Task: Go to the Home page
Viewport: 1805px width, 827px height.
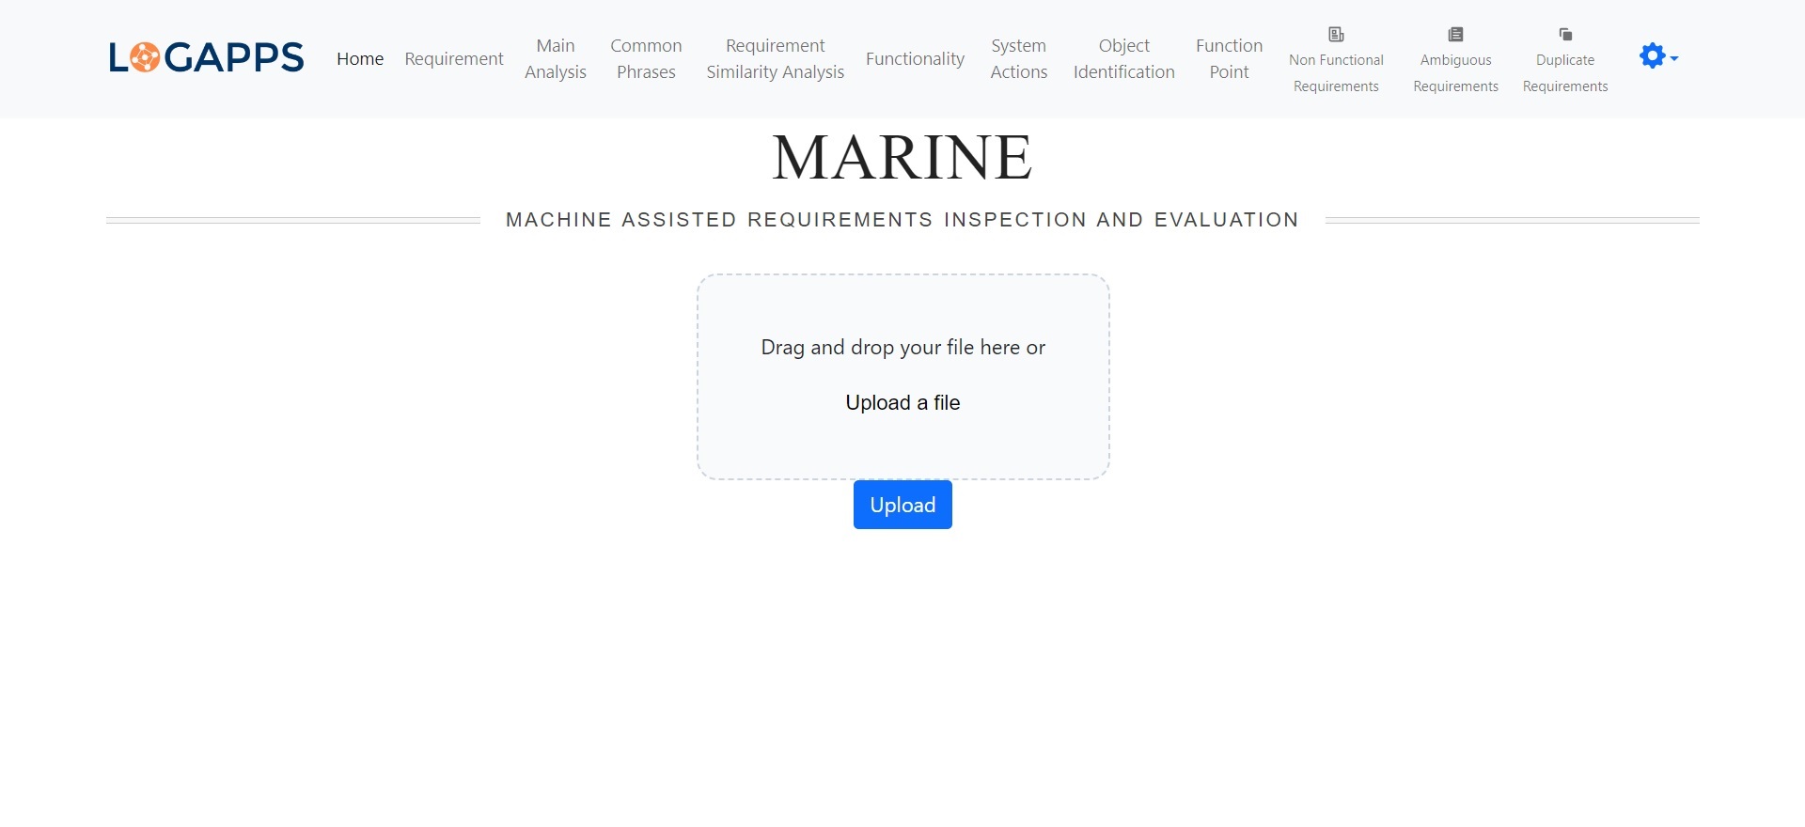Action: [360, 58]
